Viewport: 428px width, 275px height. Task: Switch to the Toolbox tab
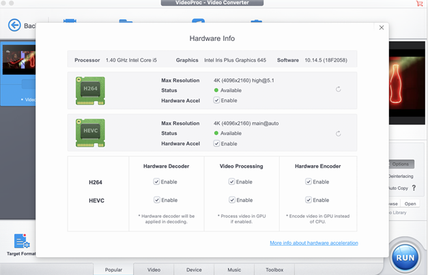coord(274,270)
